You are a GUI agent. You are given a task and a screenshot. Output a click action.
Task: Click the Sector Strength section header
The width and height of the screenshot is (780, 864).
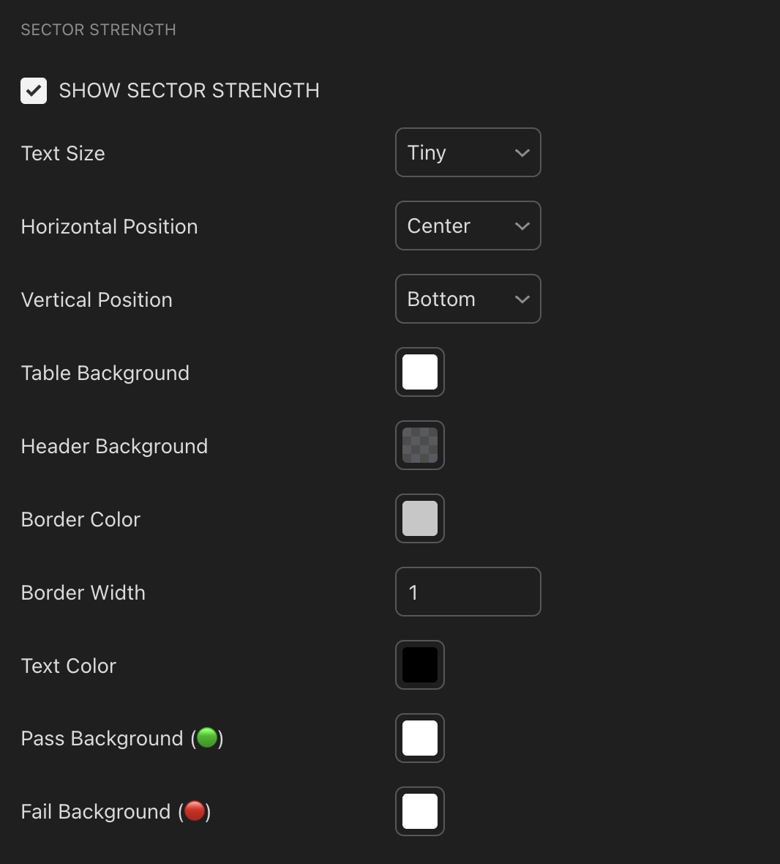(98, 30)
